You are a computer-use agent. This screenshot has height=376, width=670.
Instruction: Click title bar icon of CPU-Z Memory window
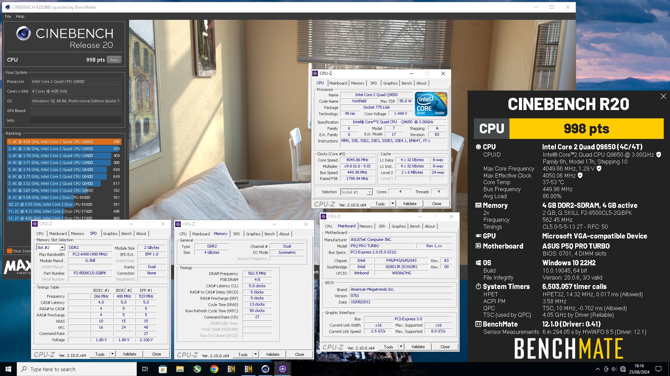click(178, 224)
